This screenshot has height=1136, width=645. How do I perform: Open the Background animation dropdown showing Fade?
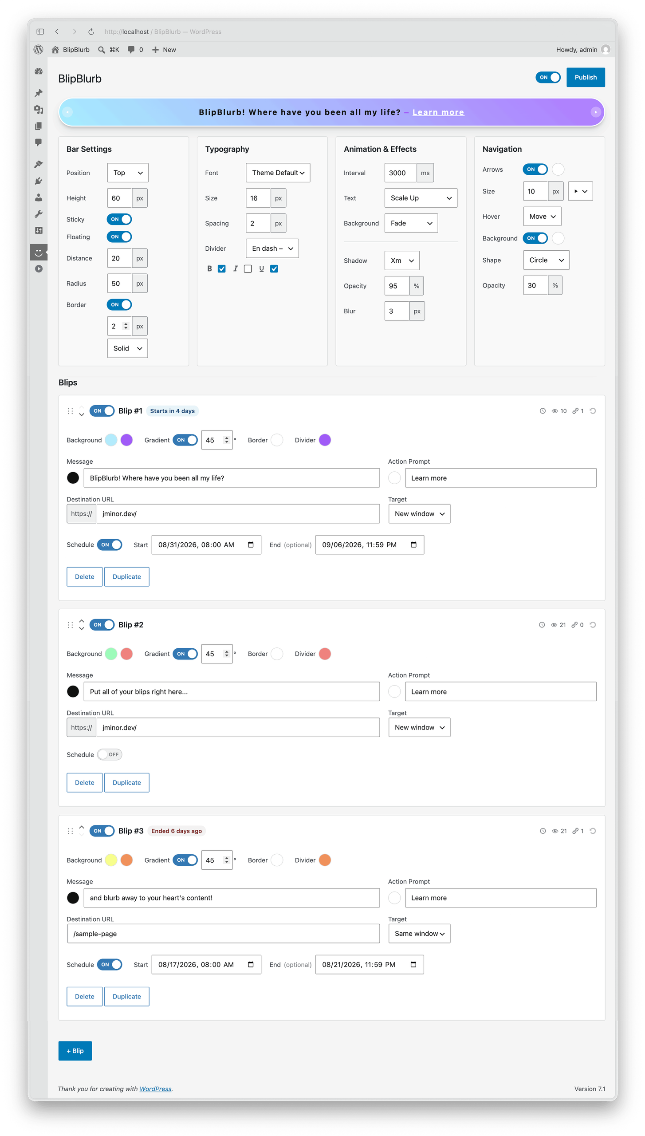(411, 223)
